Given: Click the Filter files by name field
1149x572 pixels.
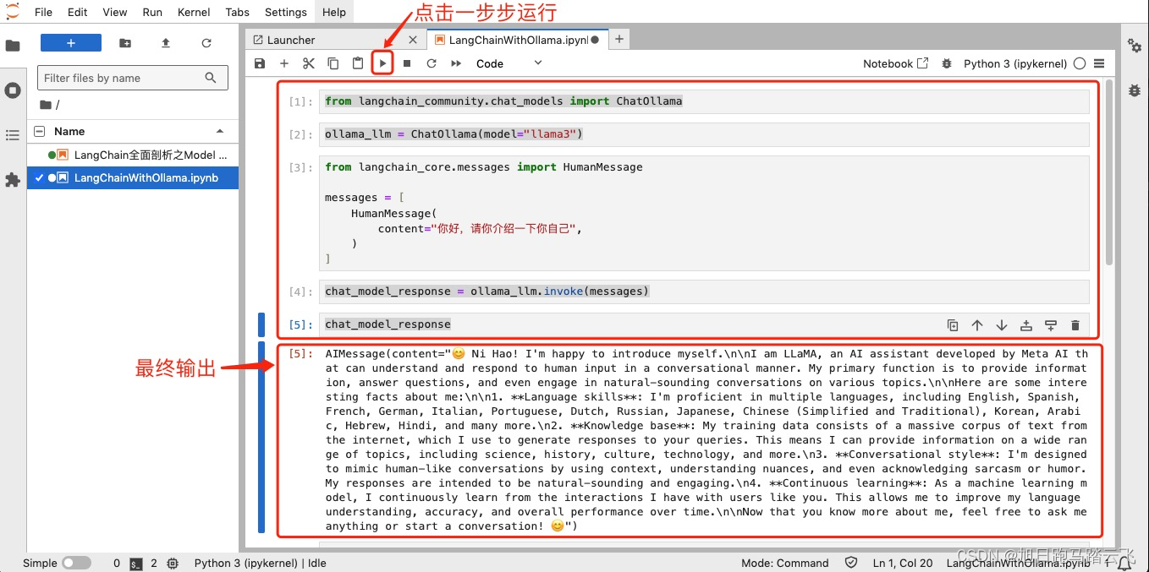Looking at the screenshot, I should point(123,78).
